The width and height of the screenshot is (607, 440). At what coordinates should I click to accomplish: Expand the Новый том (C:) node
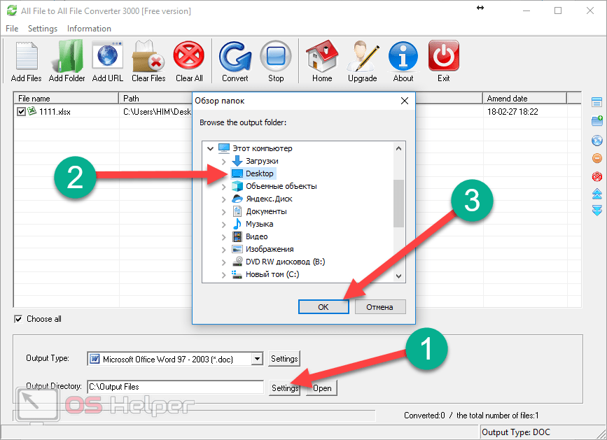point(224,275)
